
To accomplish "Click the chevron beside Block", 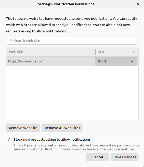I will (132, 61).
